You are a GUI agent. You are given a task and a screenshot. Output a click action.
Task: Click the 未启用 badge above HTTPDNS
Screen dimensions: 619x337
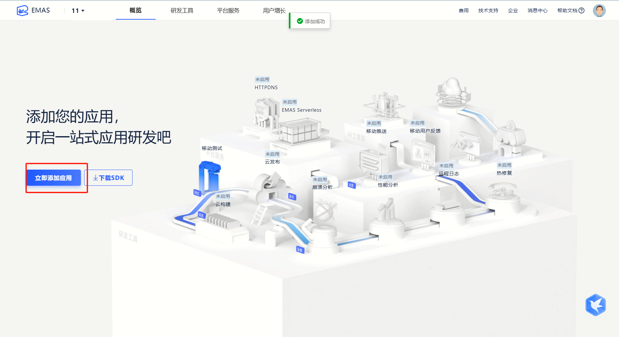(x=262, y=80)
